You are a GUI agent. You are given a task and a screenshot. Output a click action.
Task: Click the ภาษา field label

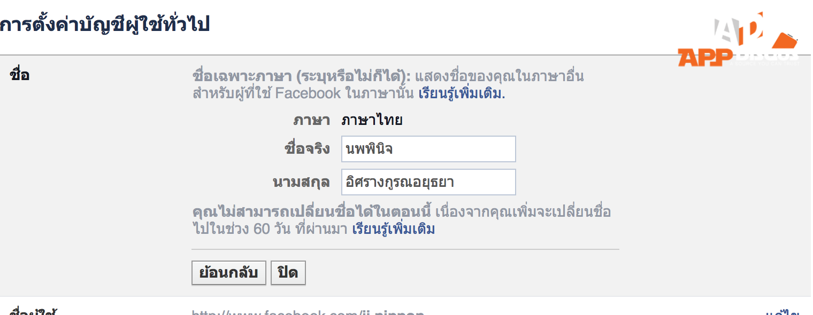click(312, 120)
